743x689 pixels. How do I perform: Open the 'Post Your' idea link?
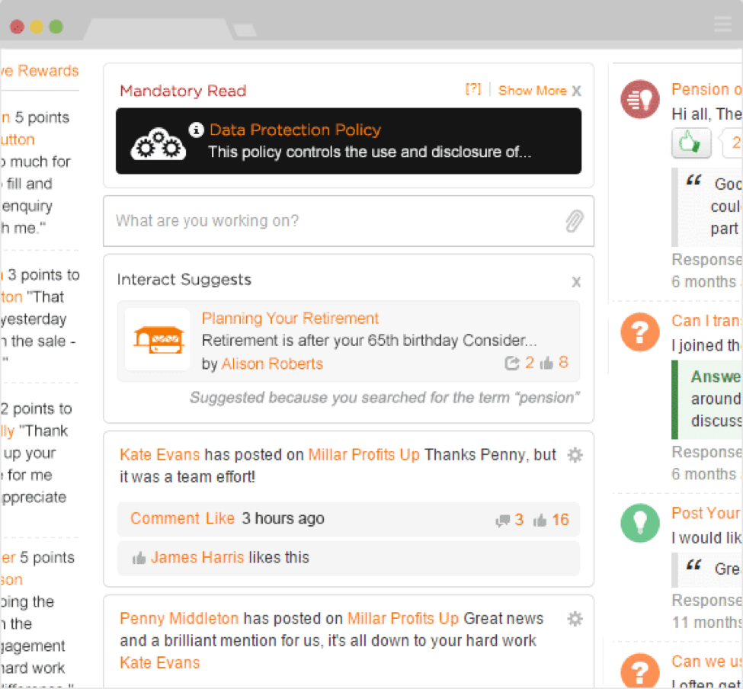tap(706, 513)
